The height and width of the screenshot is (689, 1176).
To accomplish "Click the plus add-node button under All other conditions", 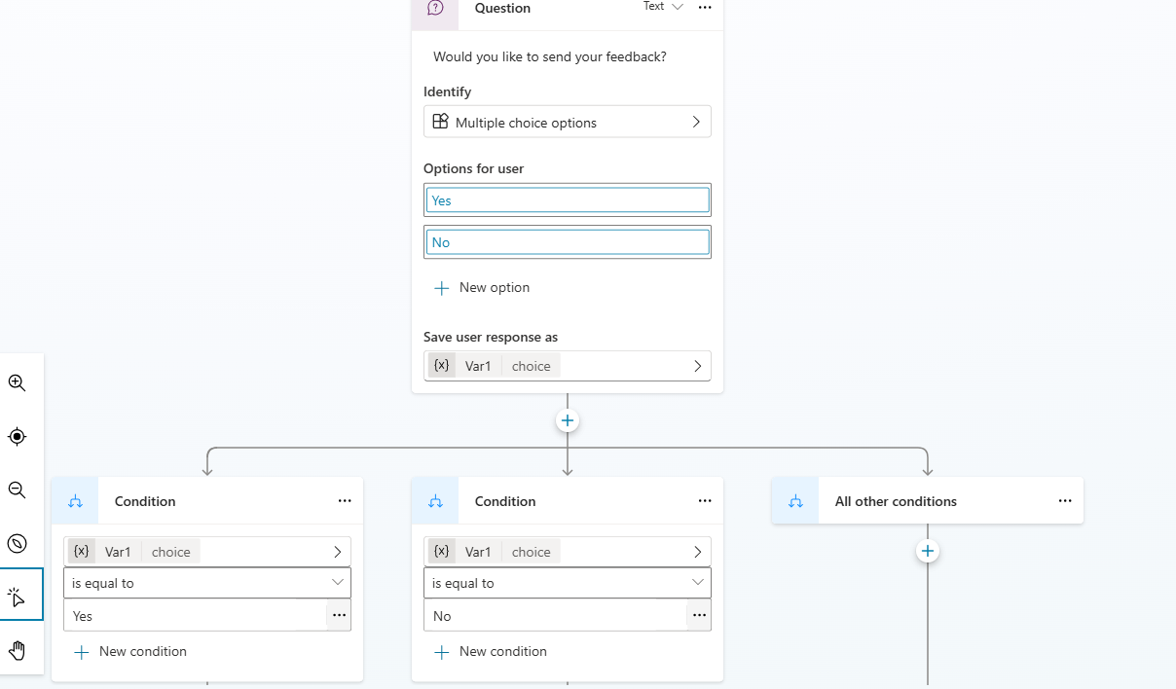I will coord(928,551).
